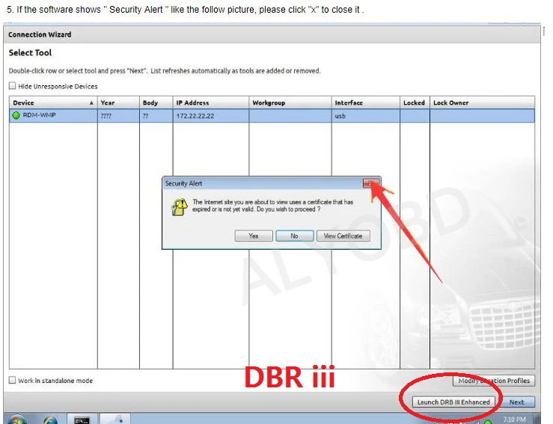Sort by the Body column header
This screenshot has width=553, height=424.
click(x=156, y=102)
